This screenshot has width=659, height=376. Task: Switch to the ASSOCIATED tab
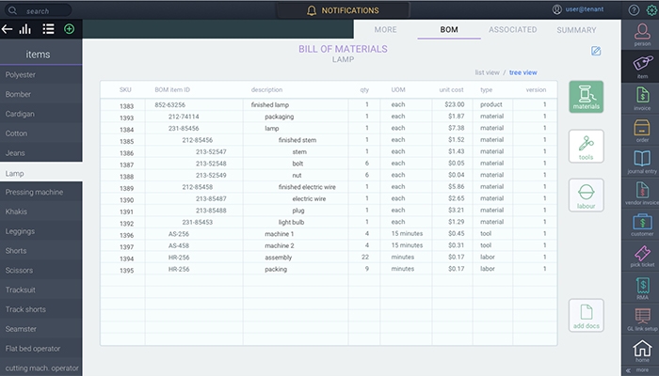(x=513, y=30)
